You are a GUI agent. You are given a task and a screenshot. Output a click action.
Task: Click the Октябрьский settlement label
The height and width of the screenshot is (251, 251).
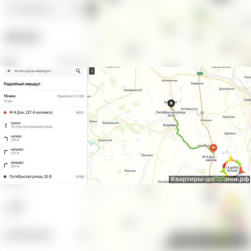(189, 109)
